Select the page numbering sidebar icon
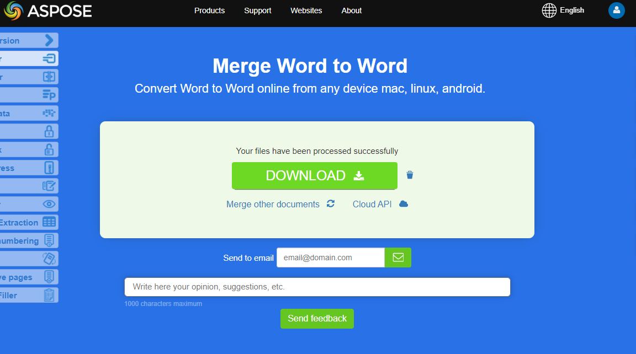This screenshot has width=636, height=354. pyautogui.click(x=49, y=240)
